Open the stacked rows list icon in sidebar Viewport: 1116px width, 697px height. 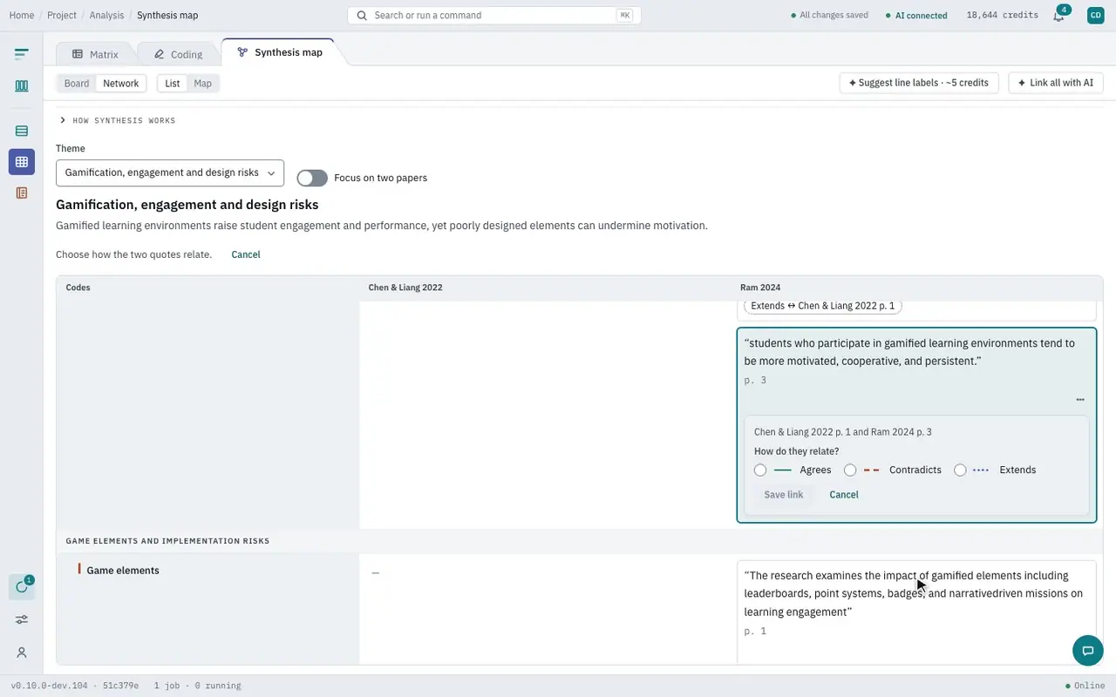click(x=22, y=131)
